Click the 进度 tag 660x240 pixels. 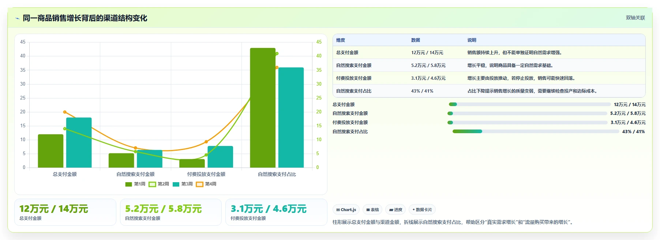(x=395, y=210)
